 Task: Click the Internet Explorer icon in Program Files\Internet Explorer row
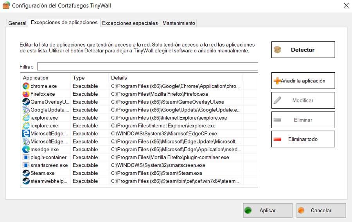pos(26,125)
